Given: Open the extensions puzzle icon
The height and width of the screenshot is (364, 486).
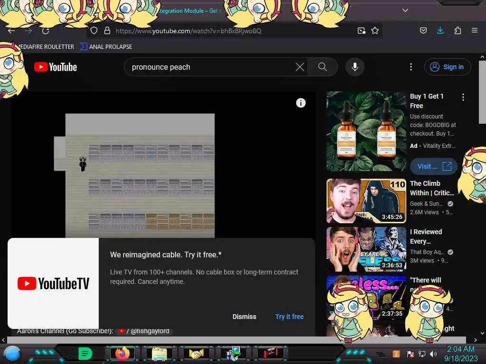Looking at the screenshot, I should pos(458,30).
